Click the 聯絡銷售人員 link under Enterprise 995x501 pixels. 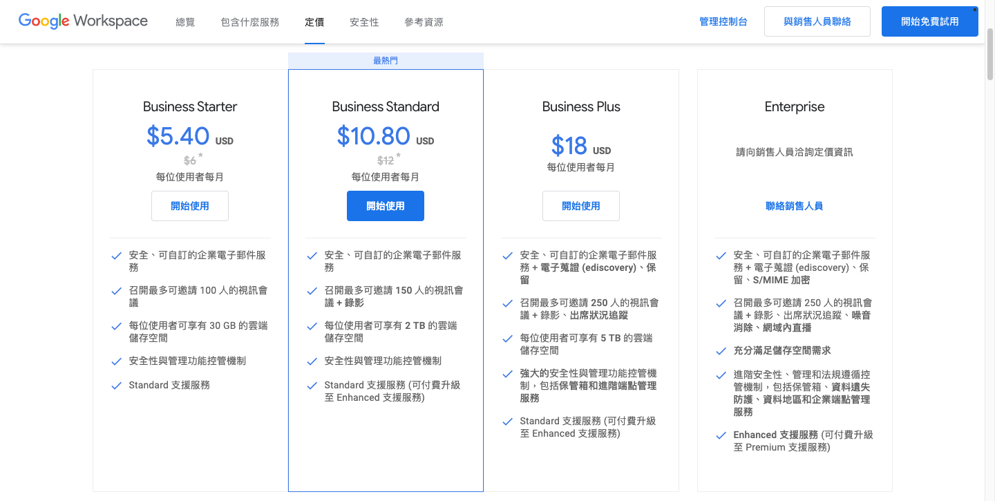click(x=795, y=206)
